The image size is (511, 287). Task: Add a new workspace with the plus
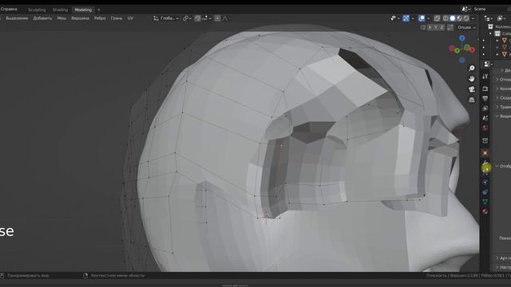click(99, 10)
